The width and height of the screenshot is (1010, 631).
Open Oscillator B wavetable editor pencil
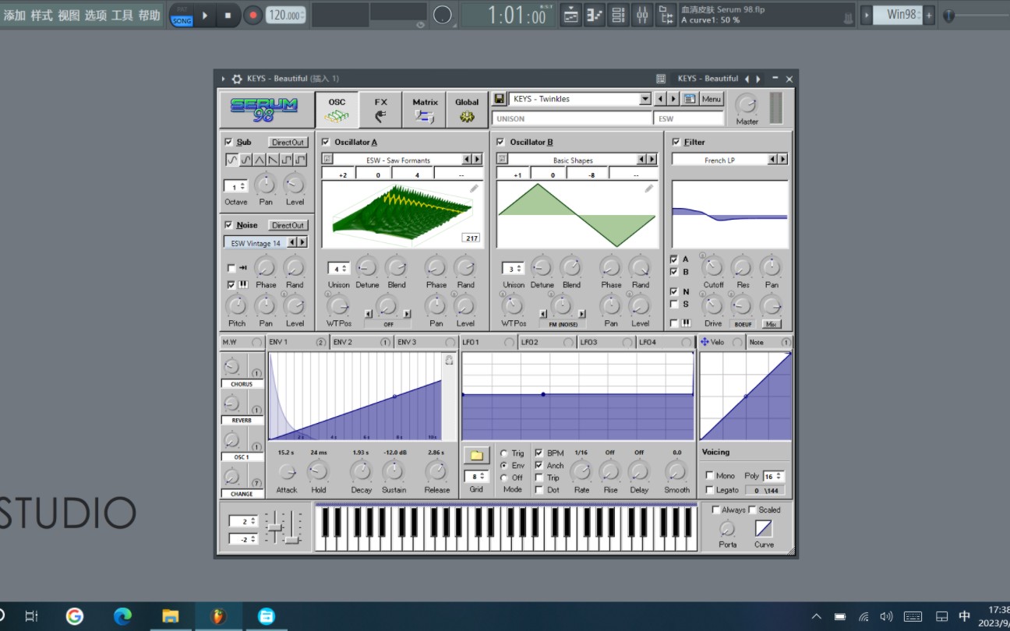pos(648,189)
